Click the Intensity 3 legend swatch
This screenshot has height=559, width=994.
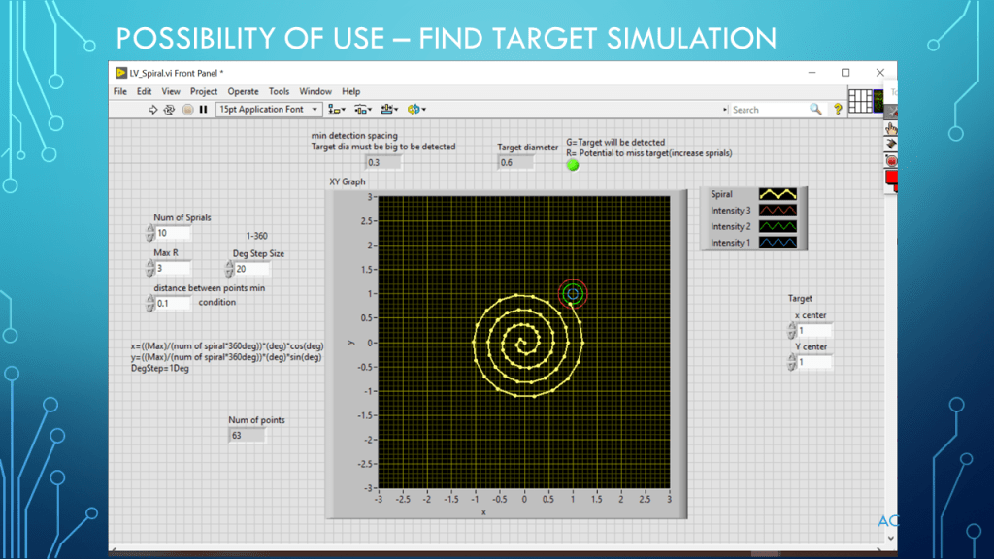(x=777, y=210)
